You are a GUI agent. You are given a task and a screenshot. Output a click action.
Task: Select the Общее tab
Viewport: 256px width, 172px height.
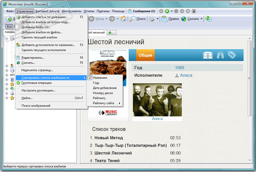[146, 55]
